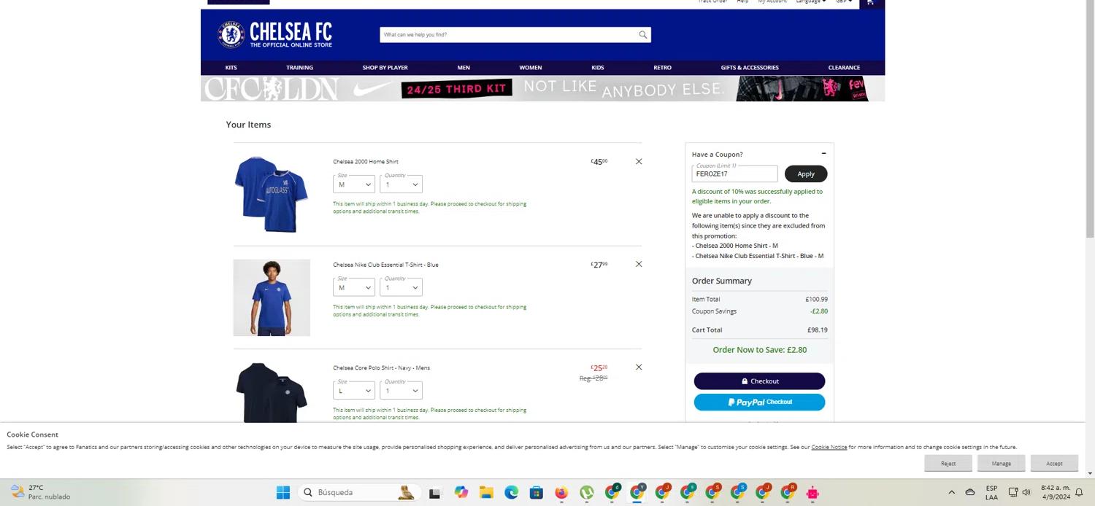
Task: Open network settings tray icon
Action: pos(1013,492)
